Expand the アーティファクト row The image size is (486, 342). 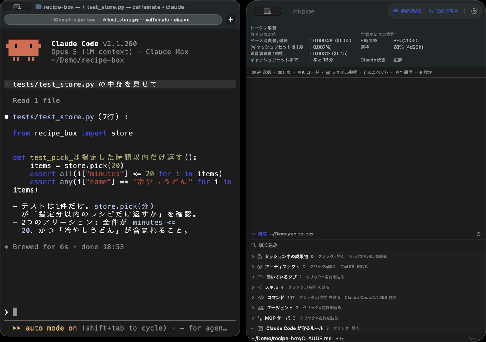253,267
